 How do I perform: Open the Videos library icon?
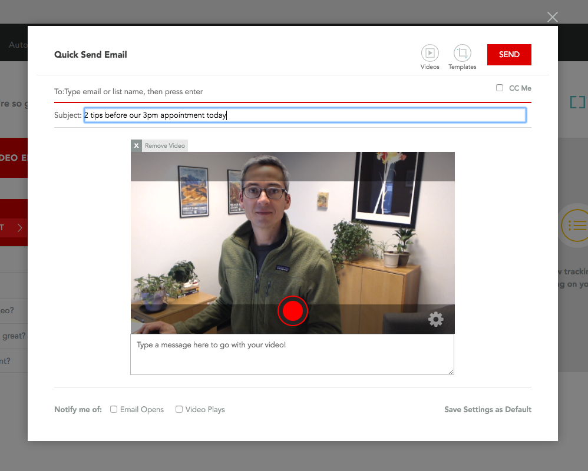tap(430, 53)
